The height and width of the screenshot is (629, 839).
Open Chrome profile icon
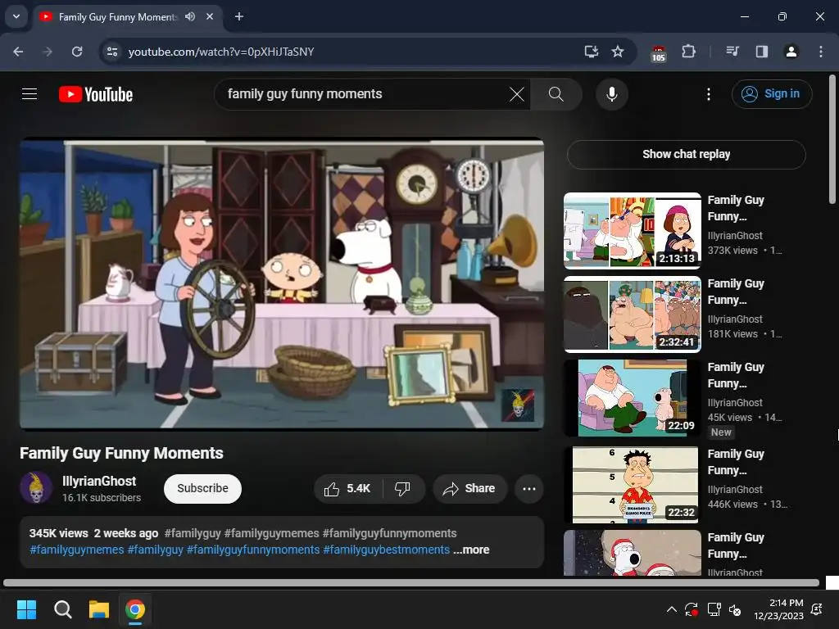pos(791,52)
